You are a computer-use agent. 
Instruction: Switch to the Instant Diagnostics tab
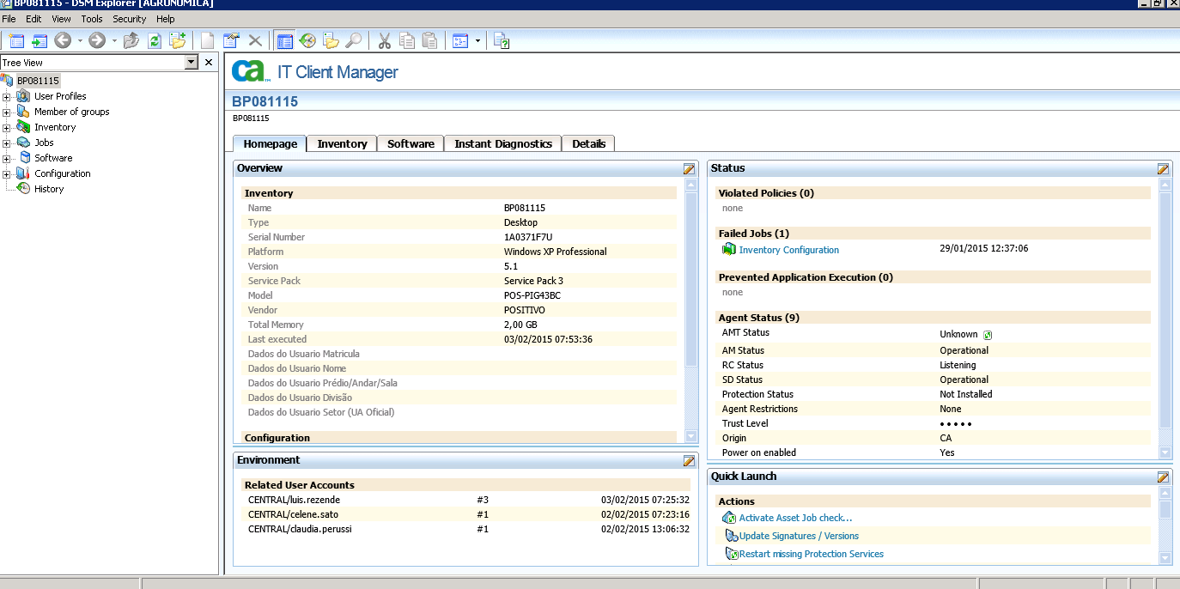(502, 143)
